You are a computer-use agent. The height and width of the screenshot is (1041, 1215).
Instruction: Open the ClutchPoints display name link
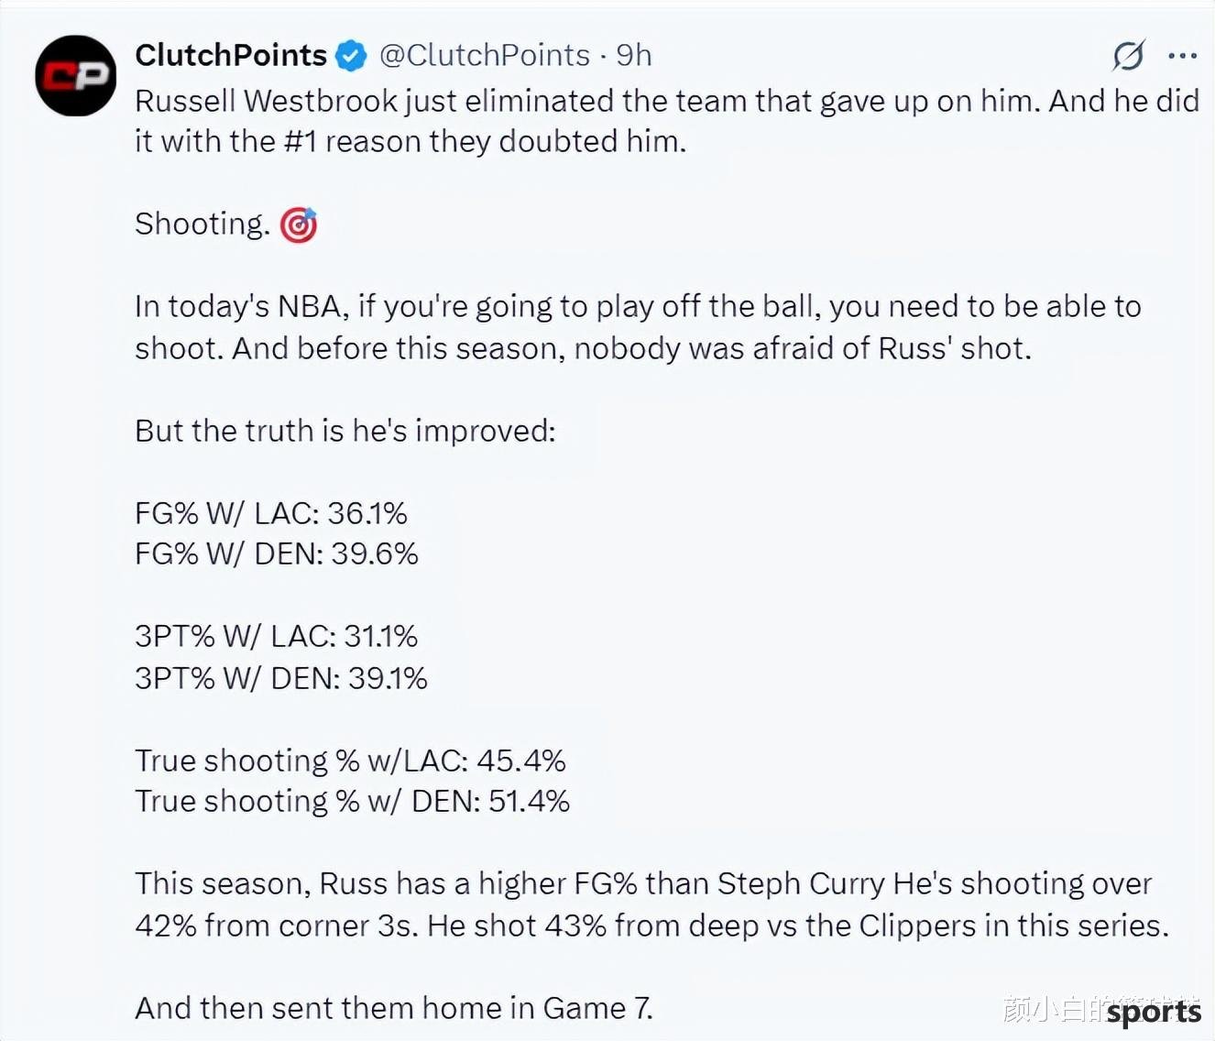click(x=231, y=55)
